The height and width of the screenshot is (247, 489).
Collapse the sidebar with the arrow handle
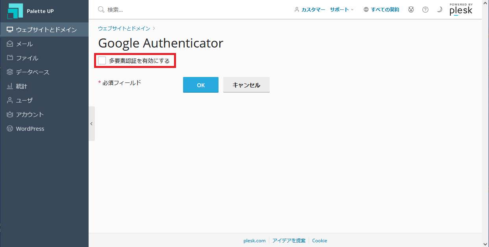tap(91, 124)
